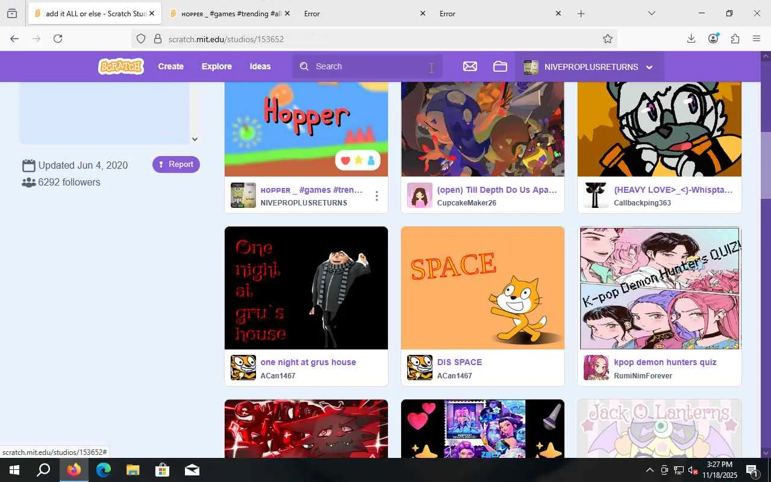This screenshot has width=771, height=482.
Task: Open the My Stuff folder icon
Action: (x=500, y=66)
